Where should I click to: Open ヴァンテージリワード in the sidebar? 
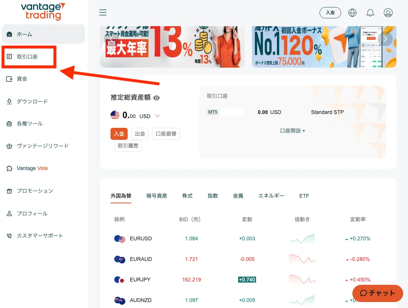43,146
